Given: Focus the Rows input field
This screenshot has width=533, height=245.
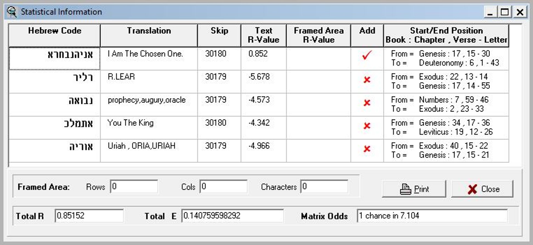Looking at the screenshot, I should [134, 187].
